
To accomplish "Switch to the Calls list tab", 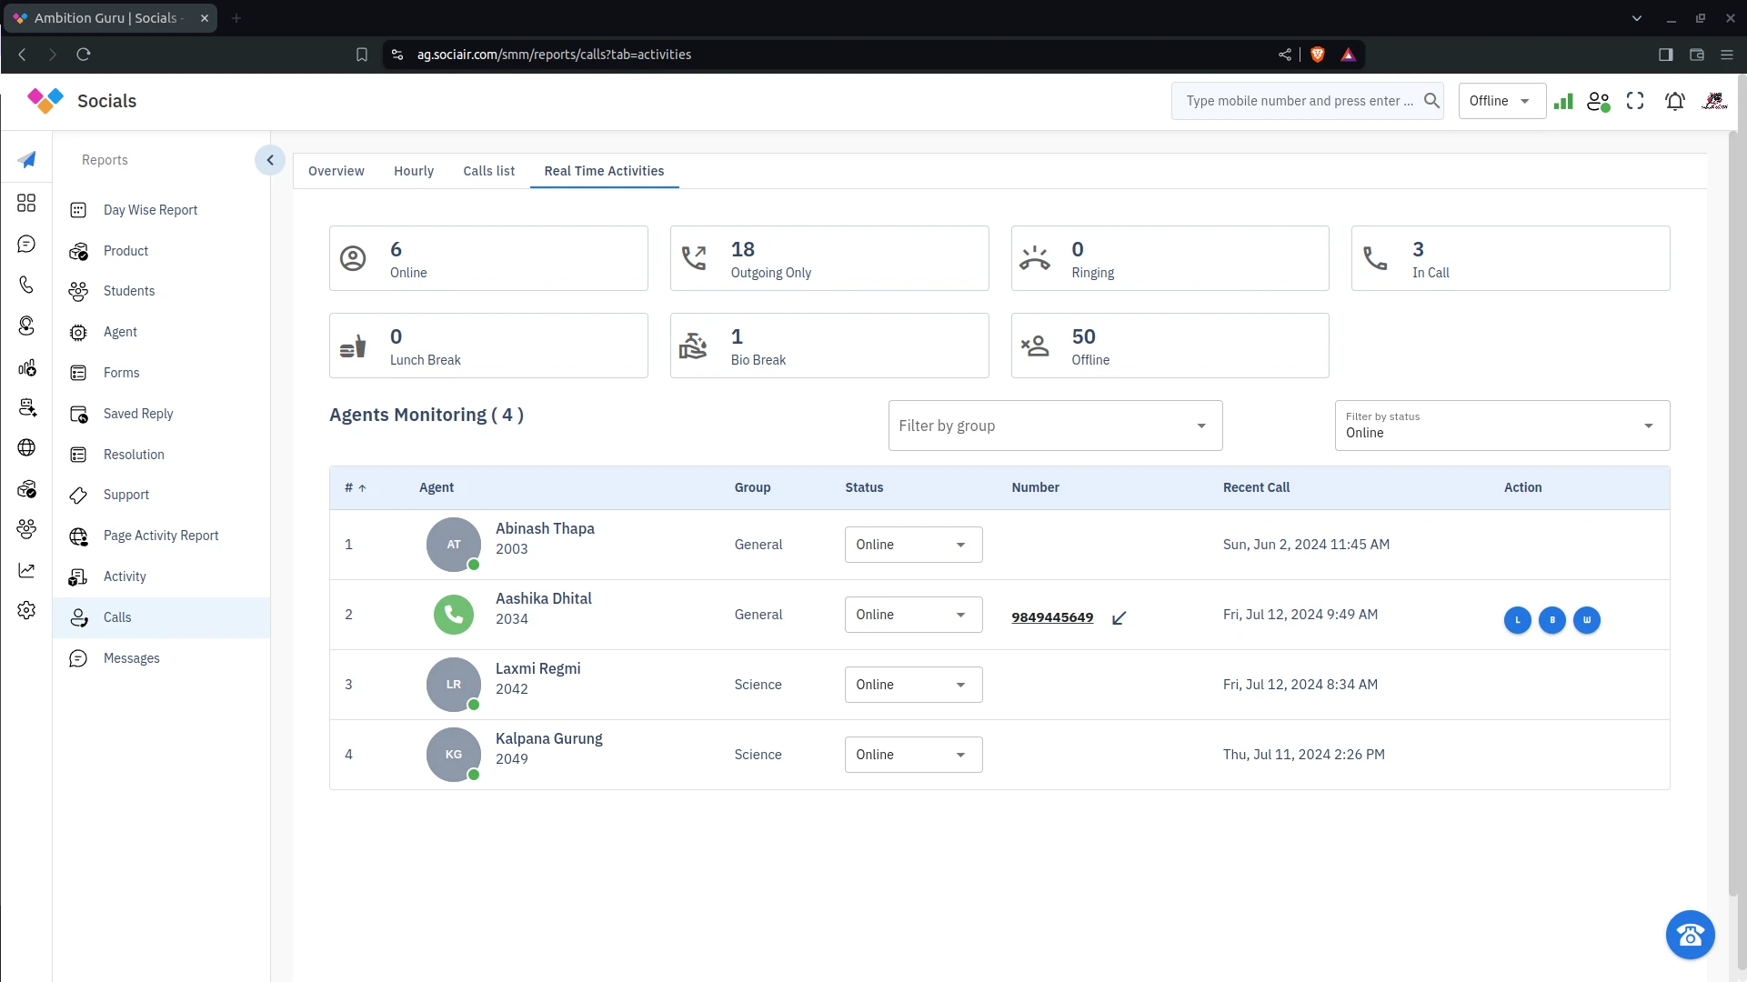I will pyautogui.click(x=488, y=171).
